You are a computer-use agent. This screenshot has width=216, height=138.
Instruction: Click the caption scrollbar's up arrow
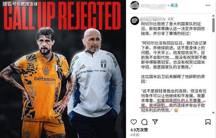[213, 15]
